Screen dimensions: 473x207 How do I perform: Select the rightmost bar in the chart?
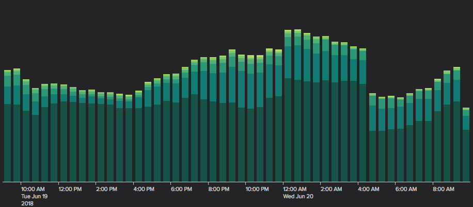coord(466,144)
